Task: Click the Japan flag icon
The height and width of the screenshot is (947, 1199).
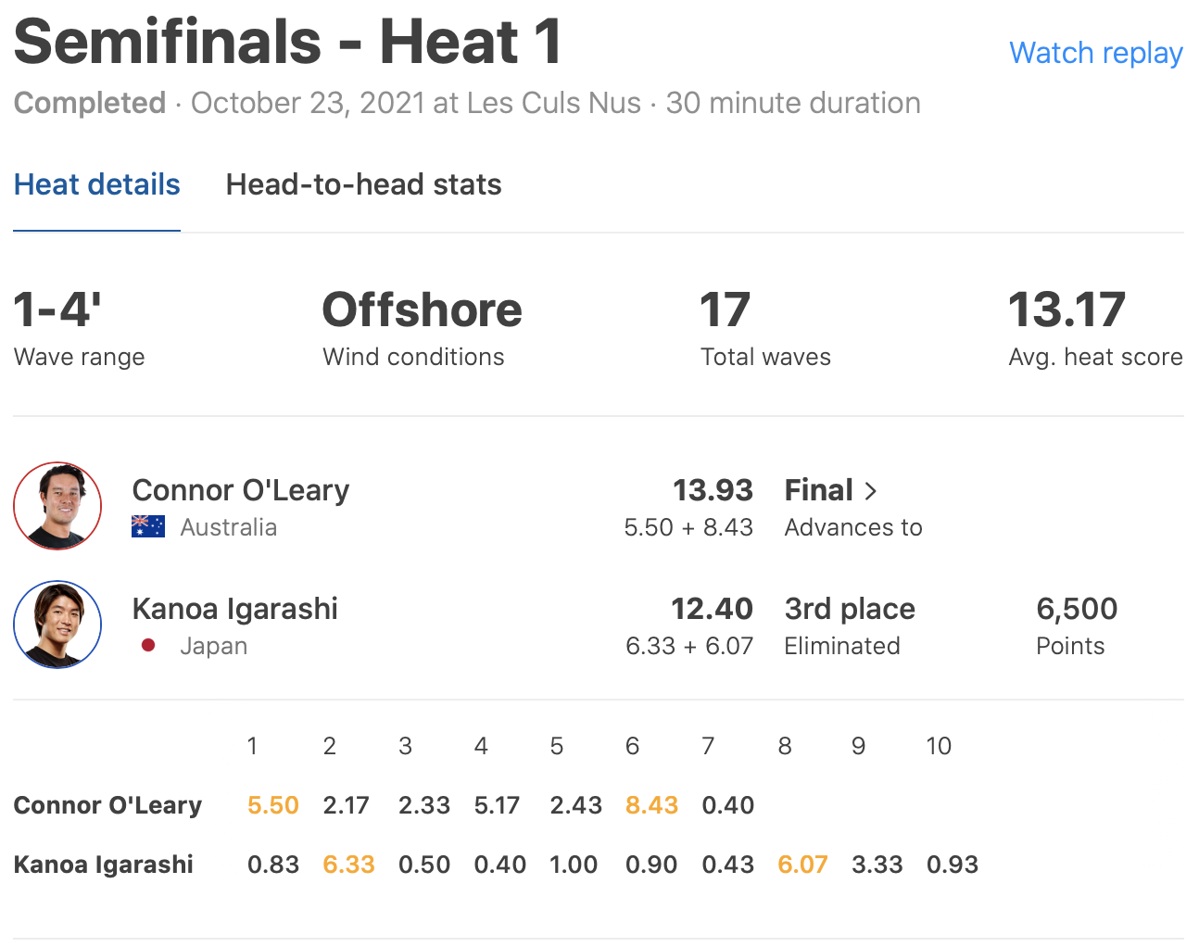Action: point(148,645)
